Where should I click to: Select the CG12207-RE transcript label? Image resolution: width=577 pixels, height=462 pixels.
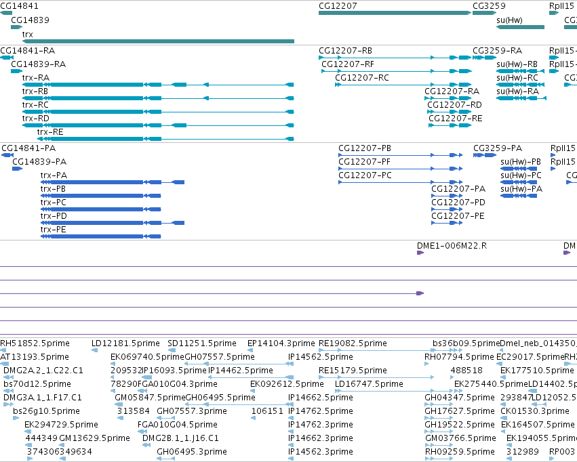(456, 119)
